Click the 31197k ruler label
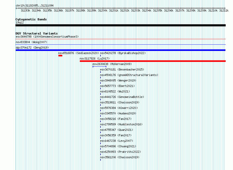The image size is (233, 170). pos(70,10)
